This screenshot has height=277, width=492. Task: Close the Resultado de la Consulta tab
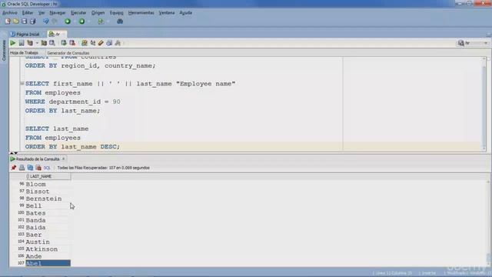pyautogui.click(x=63, y=159)
